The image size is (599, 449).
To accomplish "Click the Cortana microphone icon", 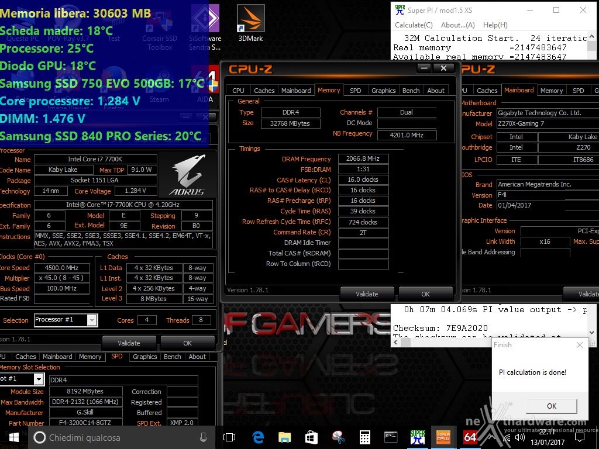I will pos(203,437).
